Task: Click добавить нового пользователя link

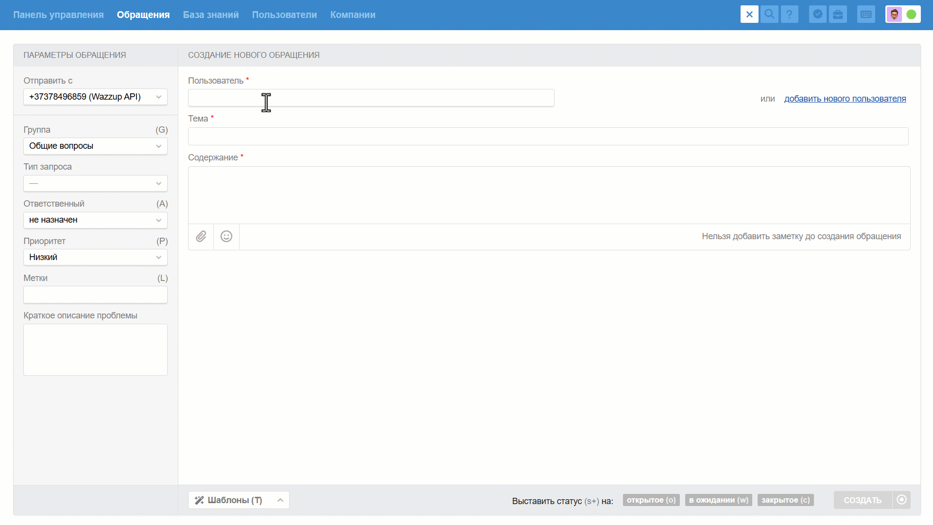Action: point(845,99)
